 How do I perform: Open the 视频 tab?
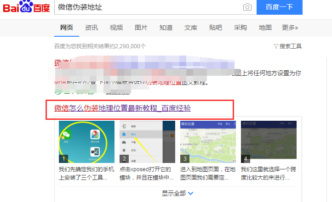coord(116,28)
